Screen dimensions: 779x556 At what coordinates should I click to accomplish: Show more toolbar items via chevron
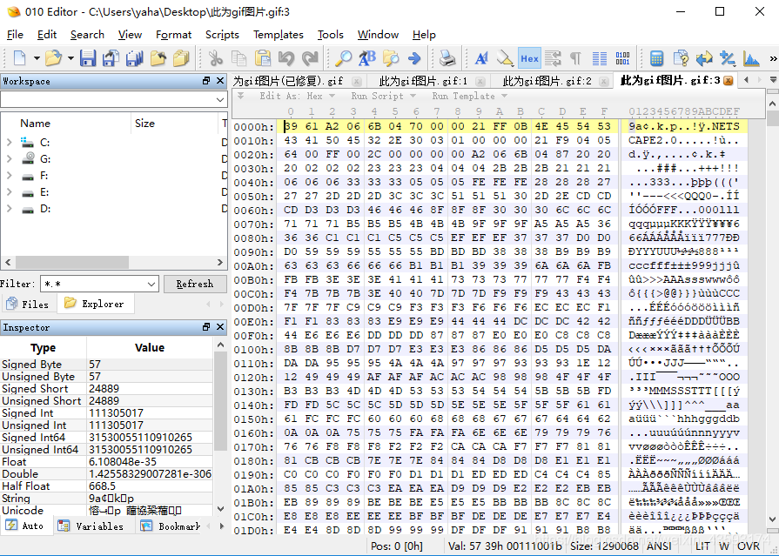[x=773, y=58]
